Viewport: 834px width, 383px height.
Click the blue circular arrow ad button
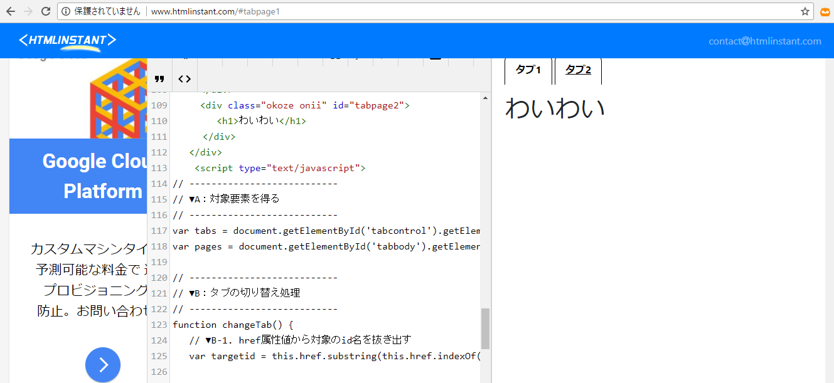pos(103,365)
